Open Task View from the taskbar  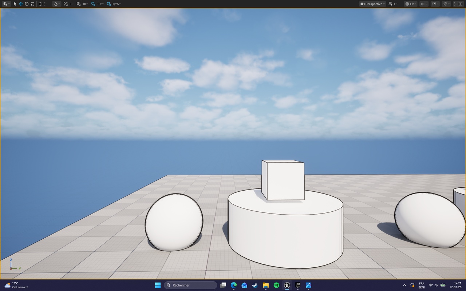click(x=223, y=285)
